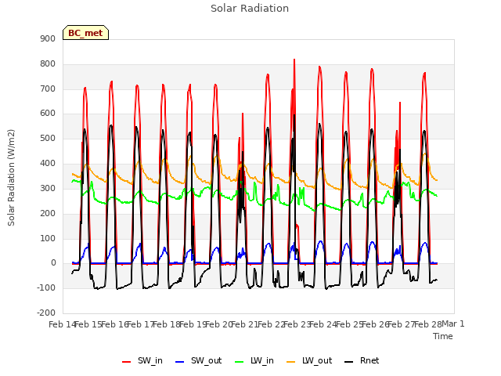
Task: Click the Feb 17 x-axis tick label
Action: pos(141,324)
